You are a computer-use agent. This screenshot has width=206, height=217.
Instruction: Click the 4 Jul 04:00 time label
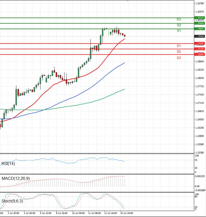tap(30, 213)
